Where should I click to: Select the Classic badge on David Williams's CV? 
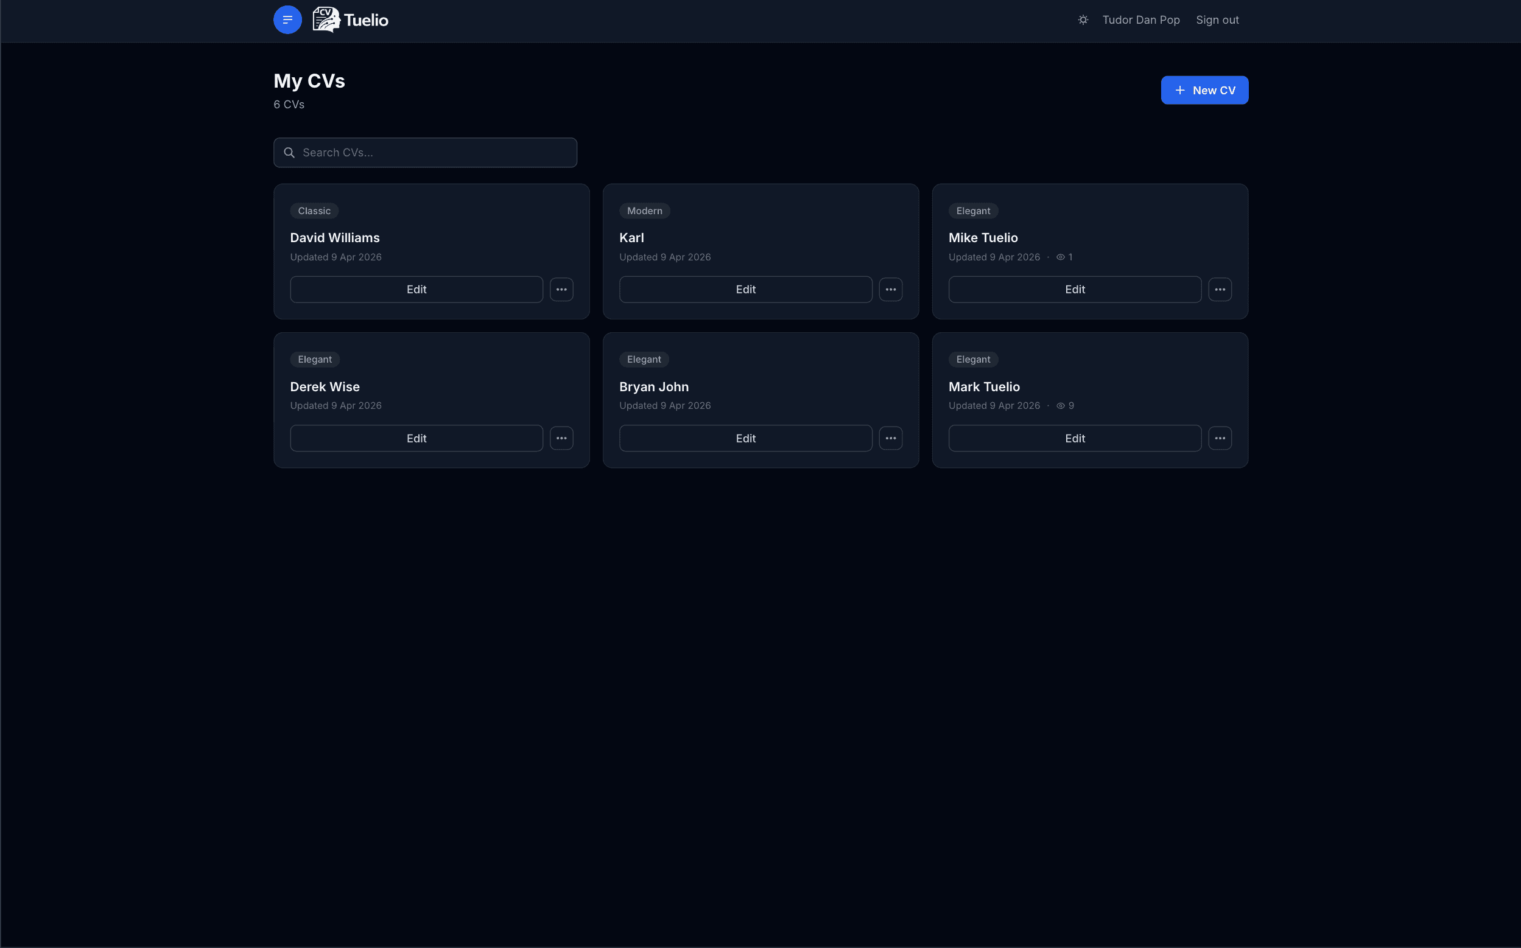[x=314, y=211]
